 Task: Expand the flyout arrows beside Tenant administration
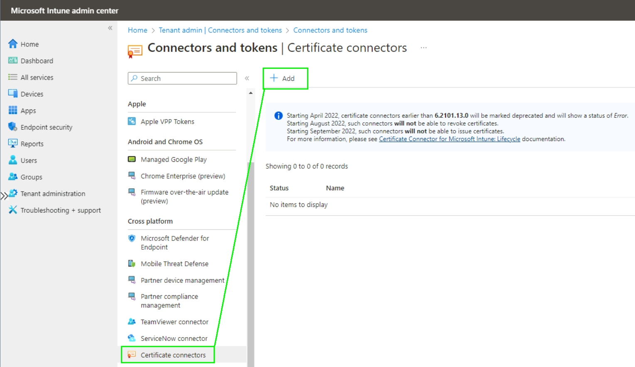(4, 196)
